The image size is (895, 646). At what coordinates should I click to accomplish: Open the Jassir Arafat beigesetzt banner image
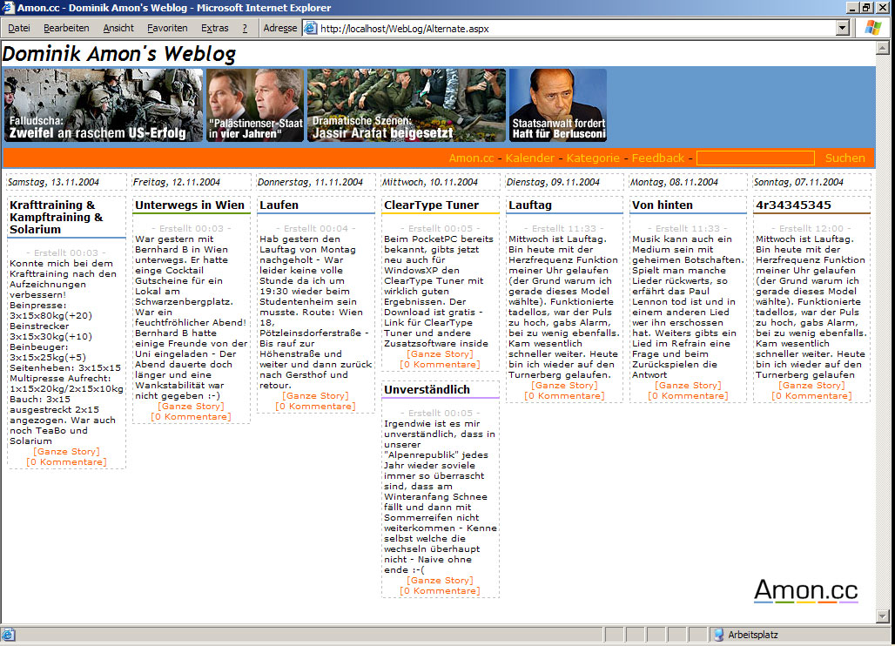coord(407,105)
